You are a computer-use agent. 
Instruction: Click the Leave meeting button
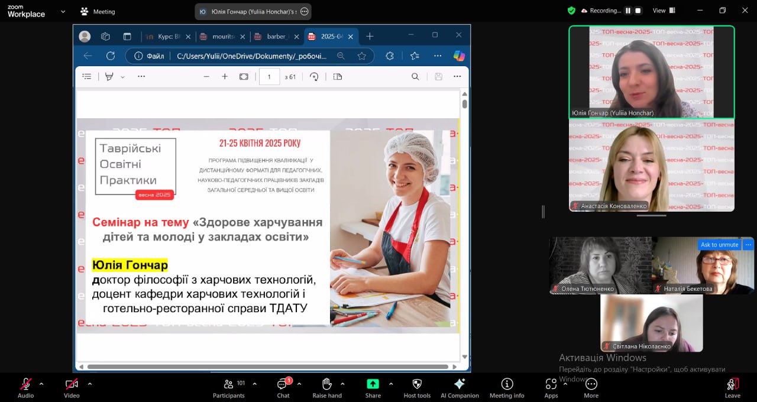coord(732,387)
